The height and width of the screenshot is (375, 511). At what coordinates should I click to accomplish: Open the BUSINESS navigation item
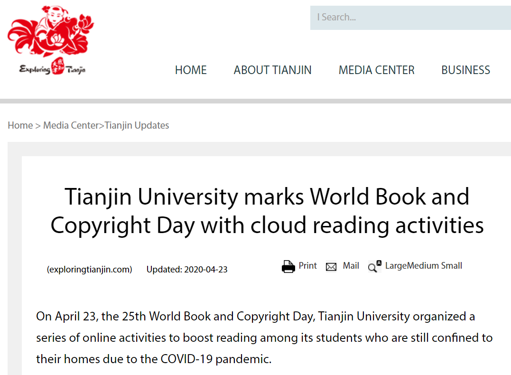tap(465, 70)
